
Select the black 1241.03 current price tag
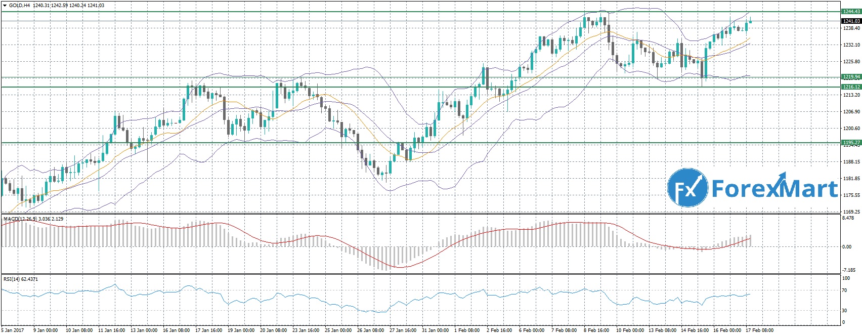851,21
